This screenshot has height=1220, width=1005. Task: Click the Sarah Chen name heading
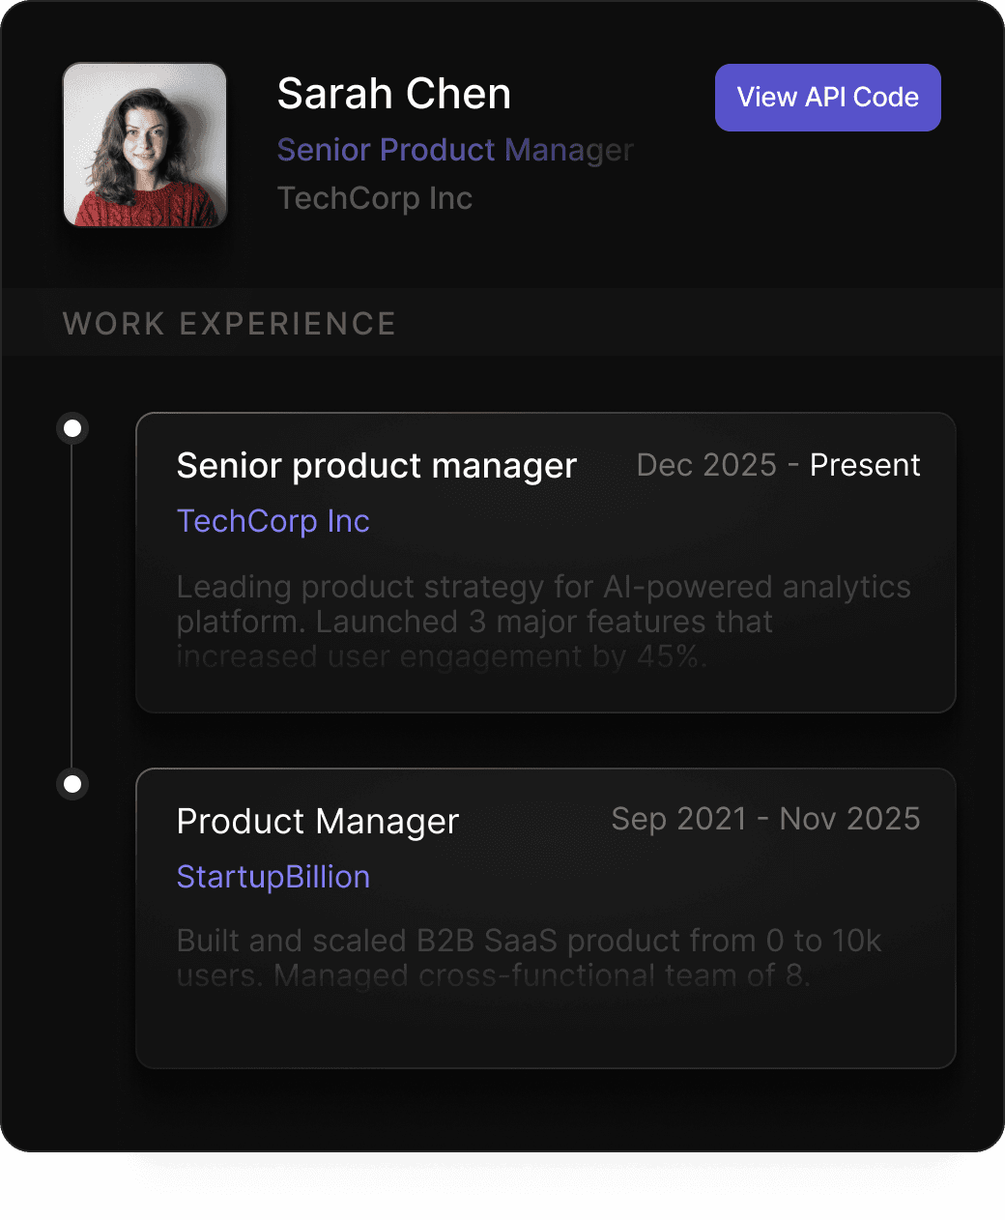click(x=393, y=94)
